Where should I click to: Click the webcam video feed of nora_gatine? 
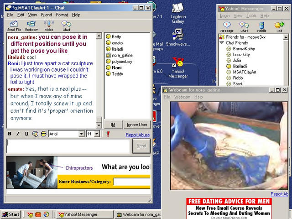coord(229,146)
